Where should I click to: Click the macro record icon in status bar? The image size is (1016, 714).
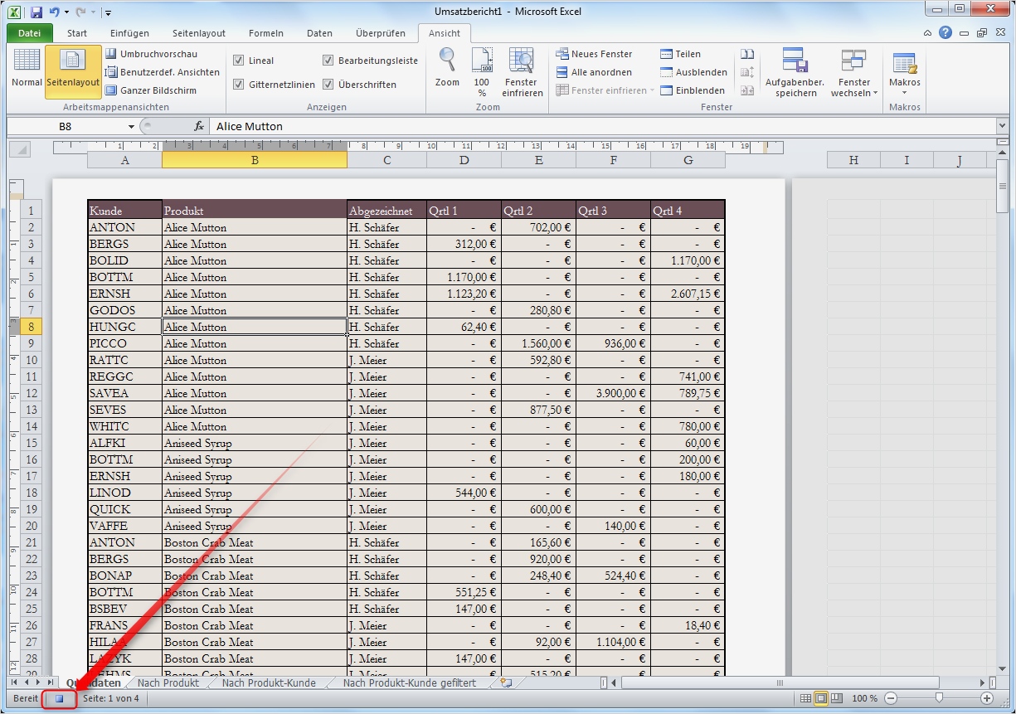click(x=60, y=699)
